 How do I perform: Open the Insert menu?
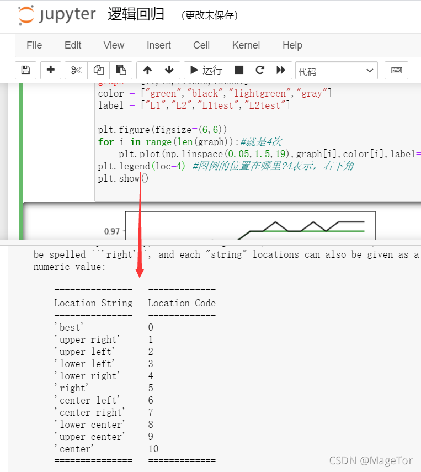pyautogui.click(x=158, y=45)
